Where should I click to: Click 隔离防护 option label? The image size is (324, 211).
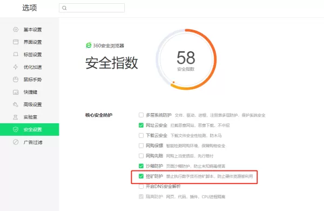point(154,196)
